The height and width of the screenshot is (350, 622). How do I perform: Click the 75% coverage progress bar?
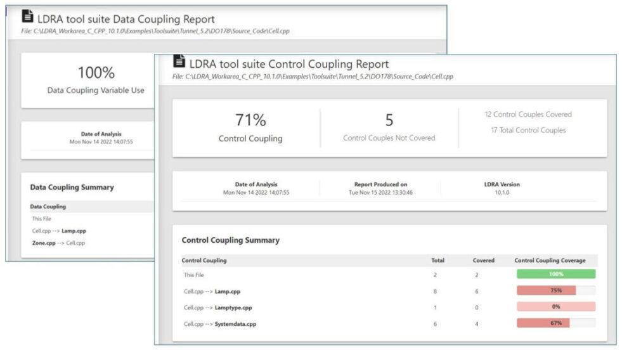click(556, 290)
